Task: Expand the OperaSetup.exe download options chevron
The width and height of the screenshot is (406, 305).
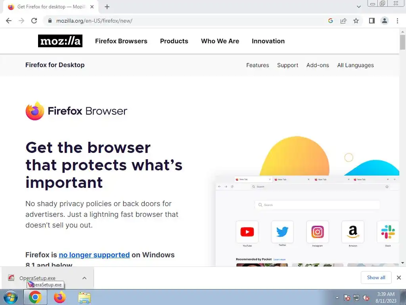Action: click(84, 278)
